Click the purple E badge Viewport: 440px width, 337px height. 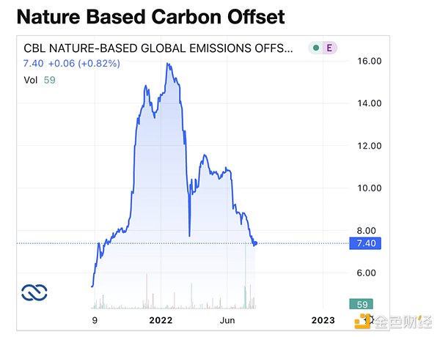pyautogui.click(x=329, y=48)
